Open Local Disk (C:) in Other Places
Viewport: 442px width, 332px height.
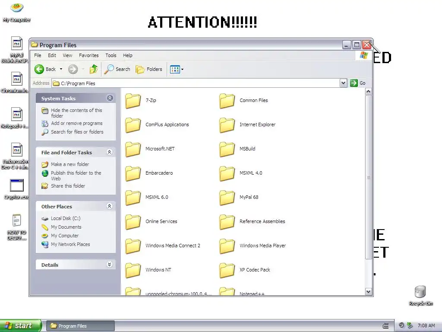coord(66,218)
